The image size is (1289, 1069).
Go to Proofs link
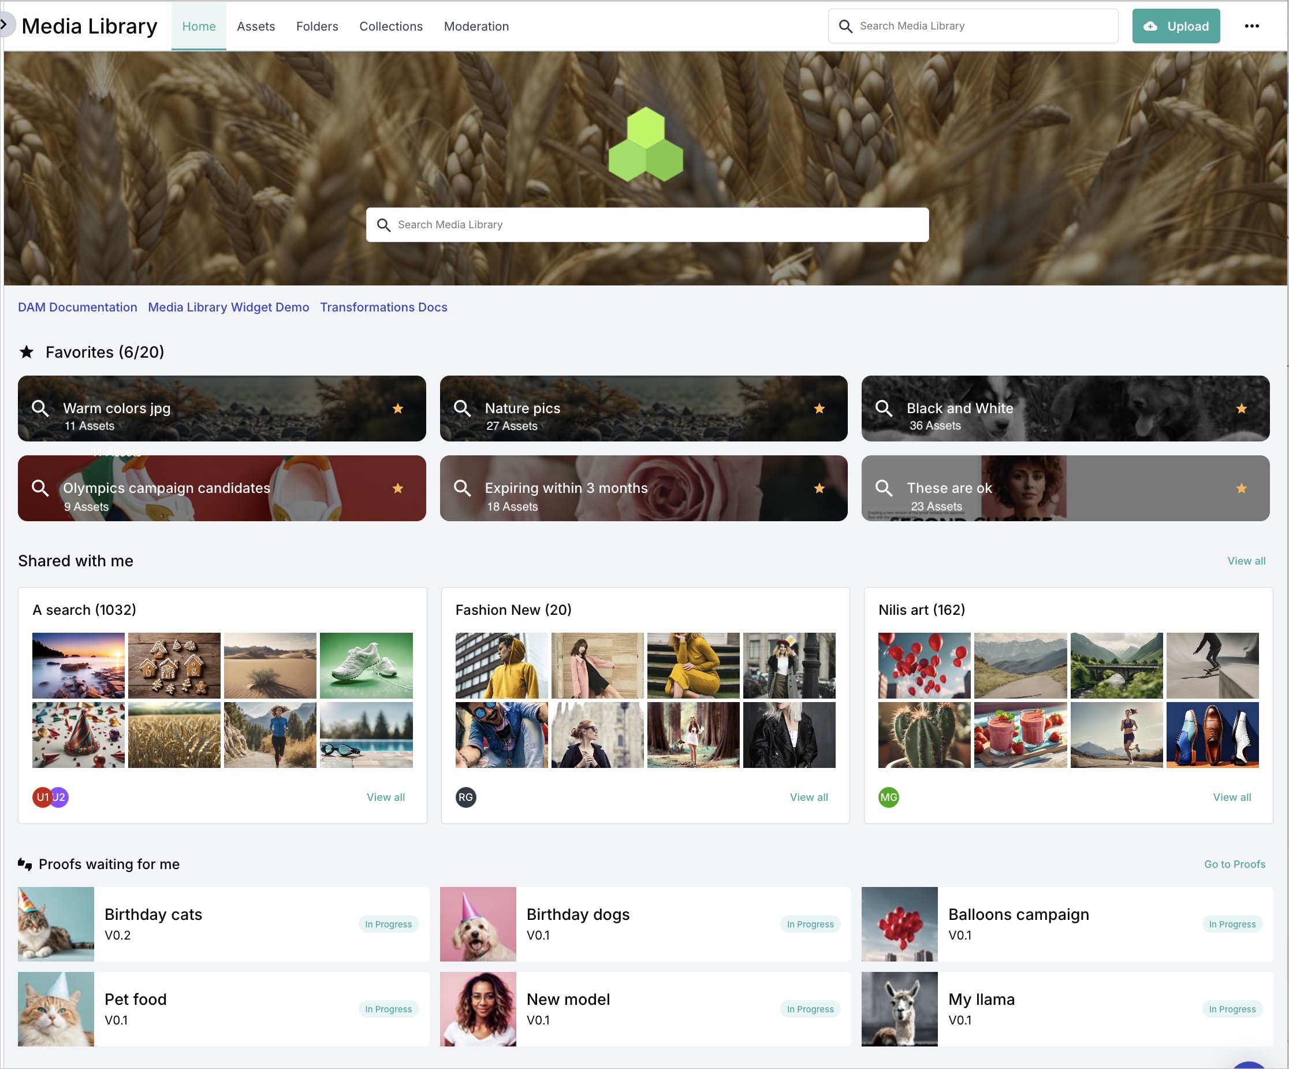tap(1234, 864)
